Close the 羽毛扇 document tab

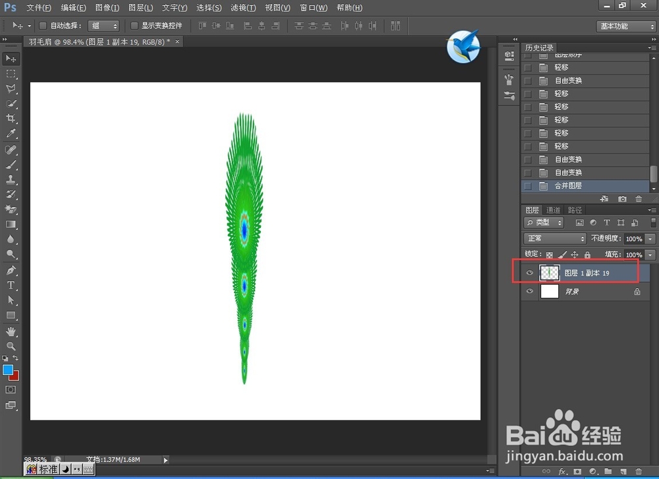(177, 41)
